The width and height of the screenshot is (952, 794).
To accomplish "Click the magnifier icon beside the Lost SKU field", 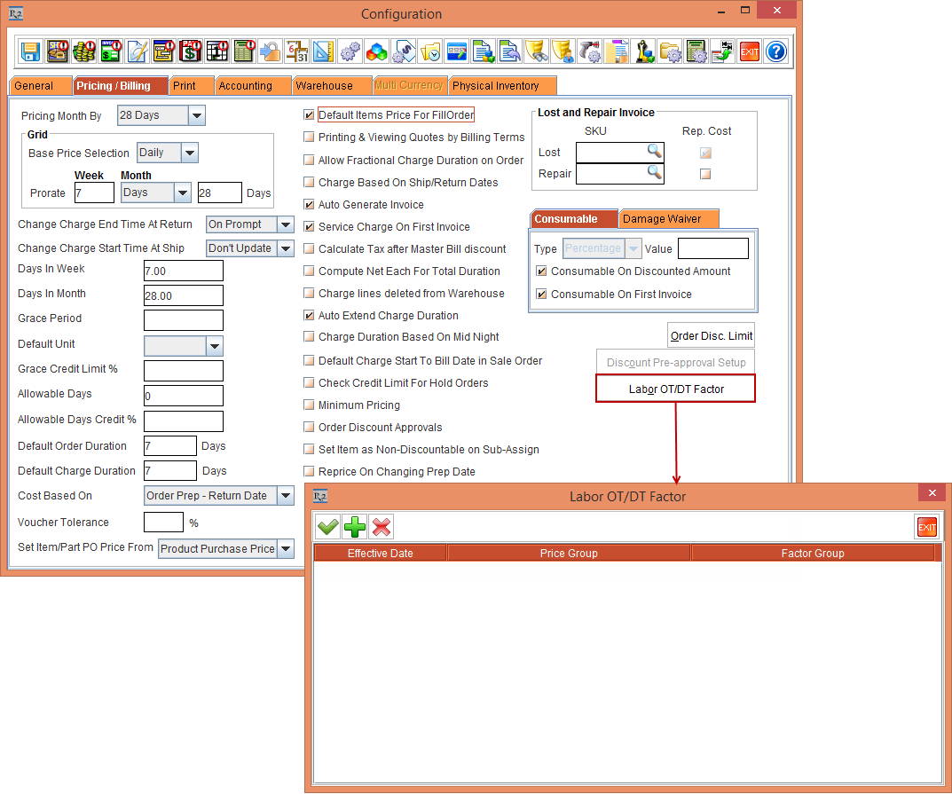I will [x=654, y=152].
